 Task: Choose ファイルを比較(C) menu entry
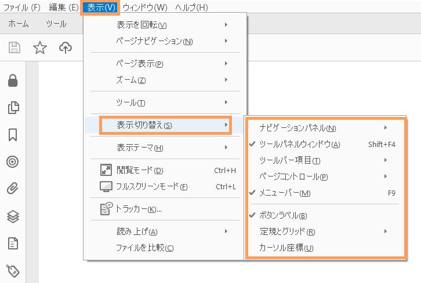(x=165, y=248)
